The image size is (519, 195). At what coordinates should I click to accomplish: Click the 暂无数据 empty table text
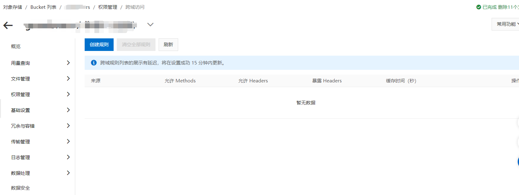[306, 103]
